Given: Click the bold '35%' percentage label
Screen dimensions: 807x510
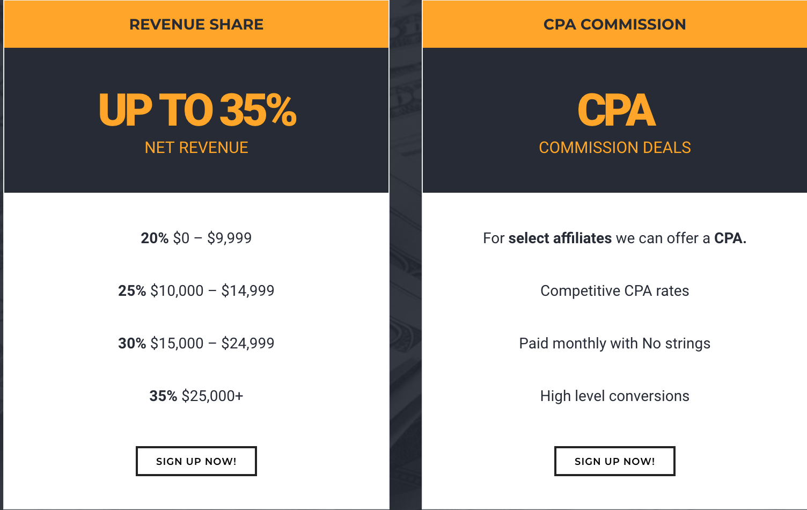Looking at the screenshot, I should point(163,396).
